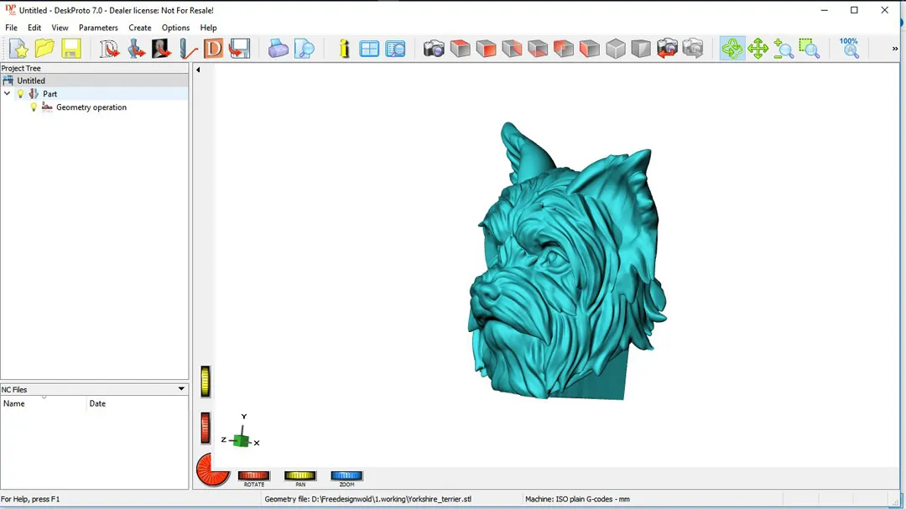
Task: Click the yellow information 'i' icon
Action: tap(344, 49)
